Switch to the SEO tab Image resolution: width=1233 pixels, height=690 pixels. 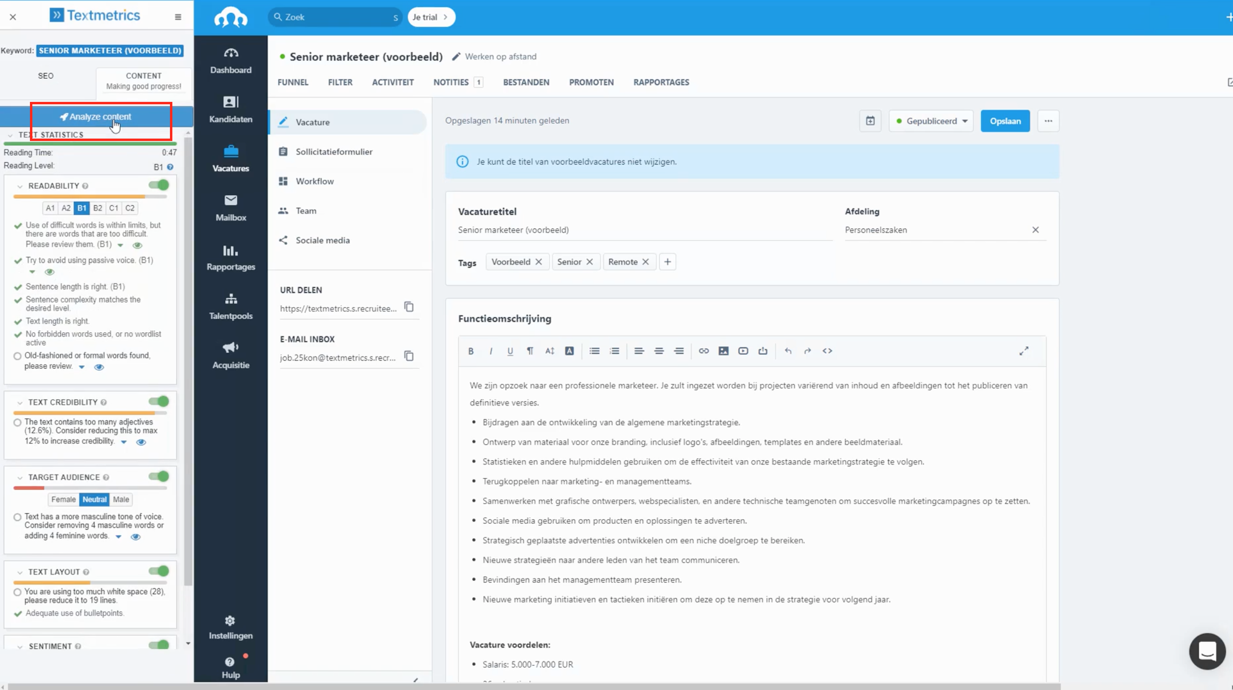(x=46, y=76)
